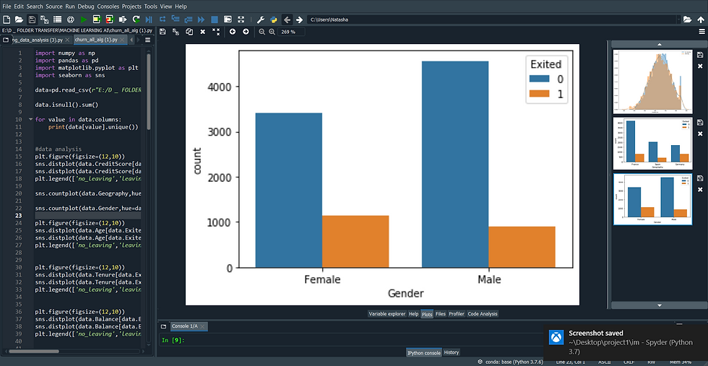Open Plots pane options hamburger menu

click(x=700, y=32)
